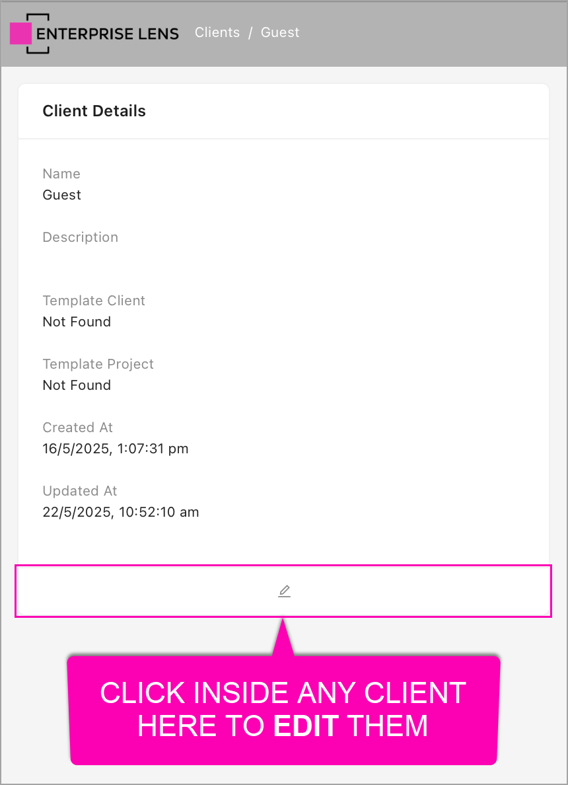Click the Updated At timestamp
This screenshot has height=785, width=568.
pyautogui.click(x=120, y=512)
